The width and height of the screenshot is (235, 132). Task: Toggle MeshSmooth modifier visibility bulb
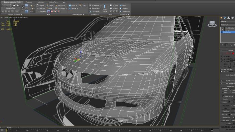point(222,28)
